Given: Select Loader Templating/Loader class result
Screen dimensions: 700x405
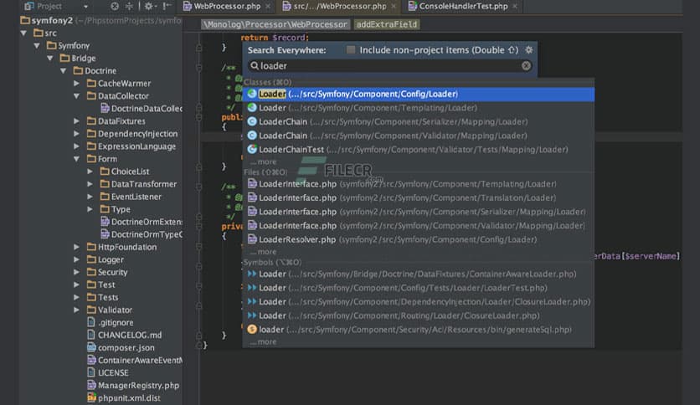Looking at the screenshot, I should tap(419, 108).
